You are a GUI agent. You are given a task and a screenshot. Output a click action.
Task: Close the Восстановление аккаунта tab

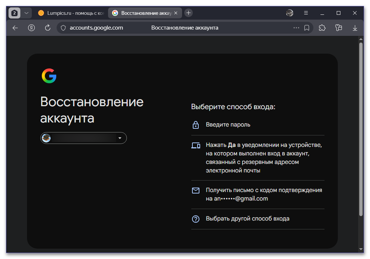(176, 13)
